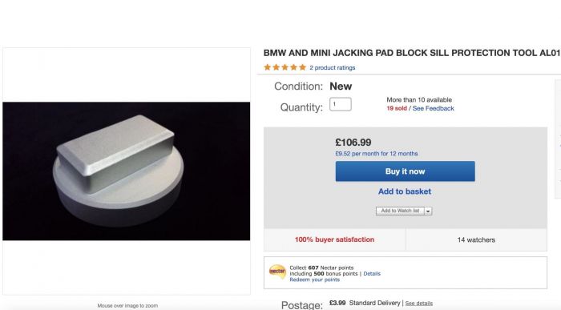Screen dimensions: 561x310
Task: Click £9.52 per month financing link
Action: (x=377, y=153)
